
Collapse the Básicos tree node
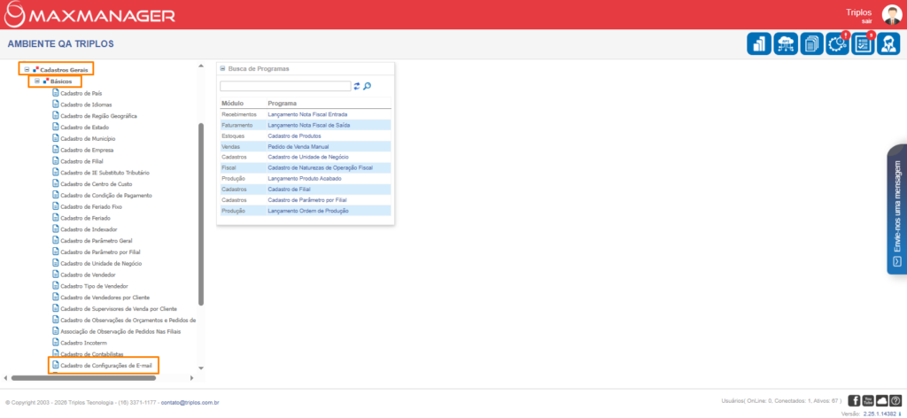click(37, 81)
